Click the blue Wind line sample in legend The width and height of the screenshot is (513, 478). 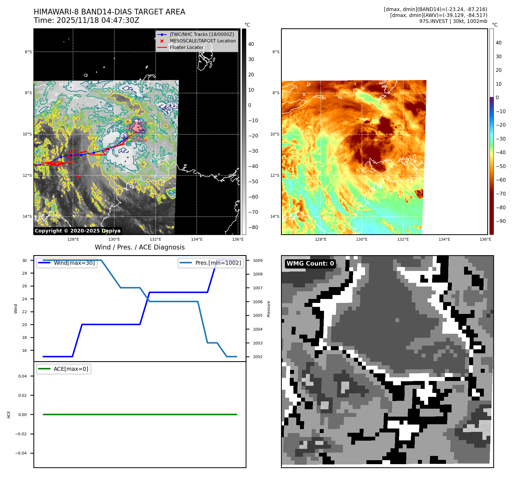44,263
